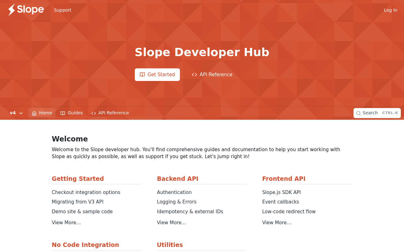Switch to the Guides tab
Screen dimensions: 404x252
[72, 113]
